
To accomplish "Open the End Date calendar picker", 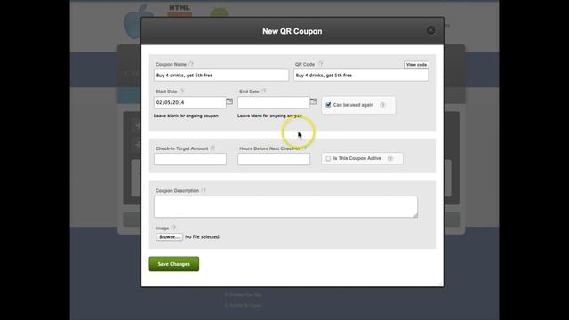I will (x=313, y=101).
